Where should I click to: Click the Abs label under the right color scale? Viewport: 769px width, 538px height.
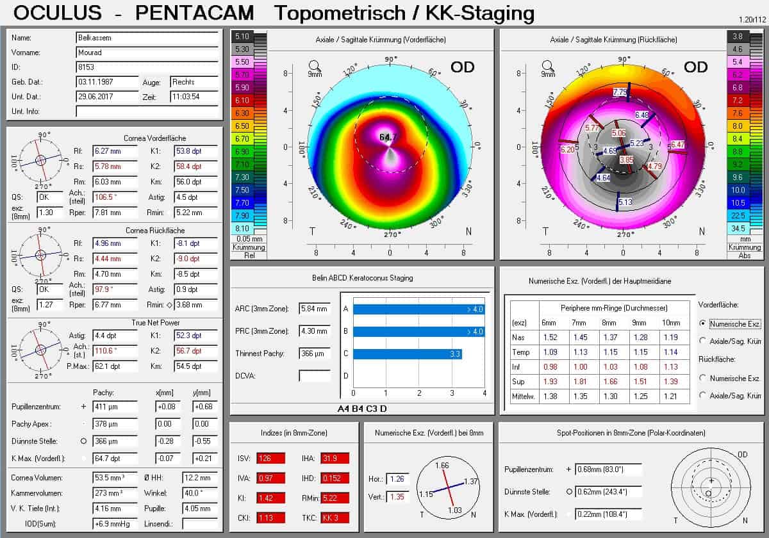pyautogui.click(x=737, y=255)
